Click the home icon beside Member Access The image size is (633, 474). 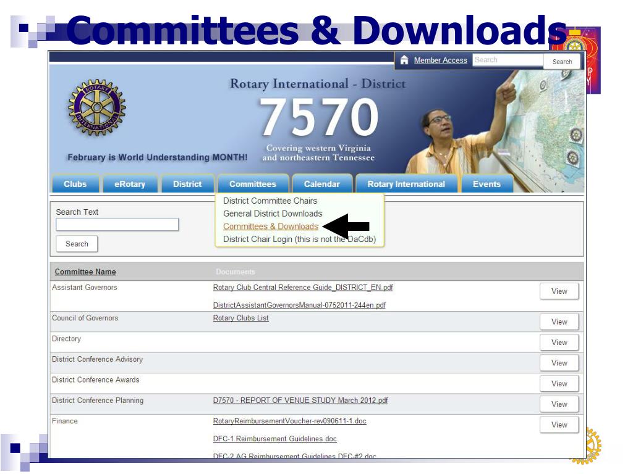[404, 60]
